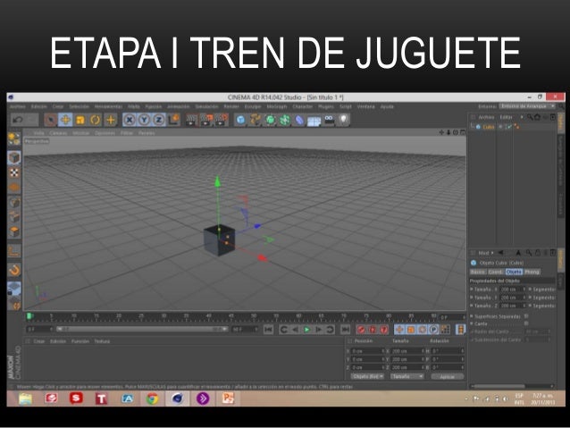
Task: Click the timeline preview range slider bar
Action: point(143,329)
